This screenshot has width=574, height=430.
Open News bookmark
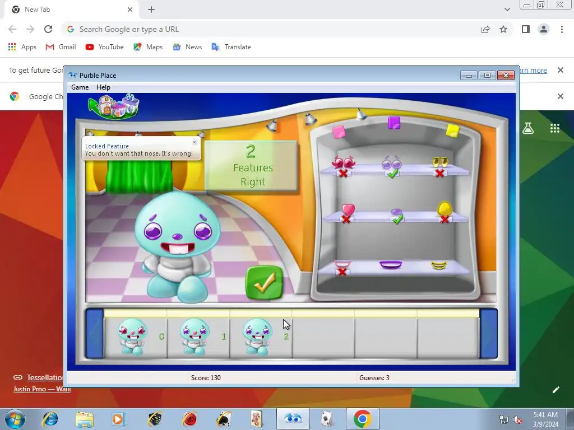tap(187, 47)
